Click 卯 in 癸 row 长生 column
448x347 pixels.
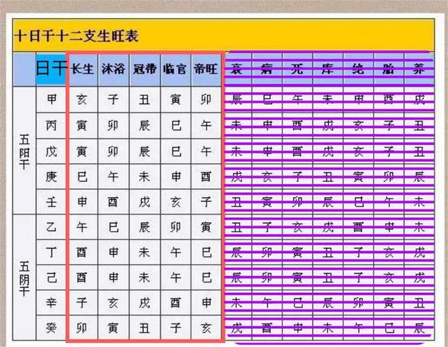click(82, 328)
